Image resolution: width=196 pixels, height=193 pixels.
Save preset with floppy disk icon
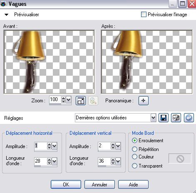(164, 118)
